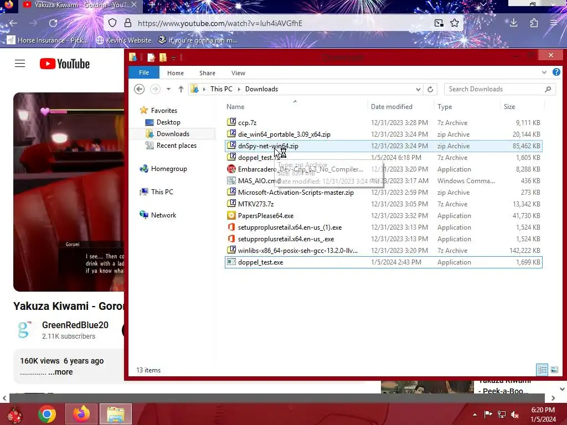The image size is (567, 425).
Task: Click the new folder quick access icon
Action: pos(163,58)
